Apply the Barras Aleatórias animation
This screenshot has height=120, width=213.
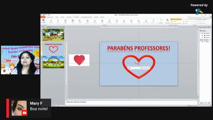click(146, 21)
